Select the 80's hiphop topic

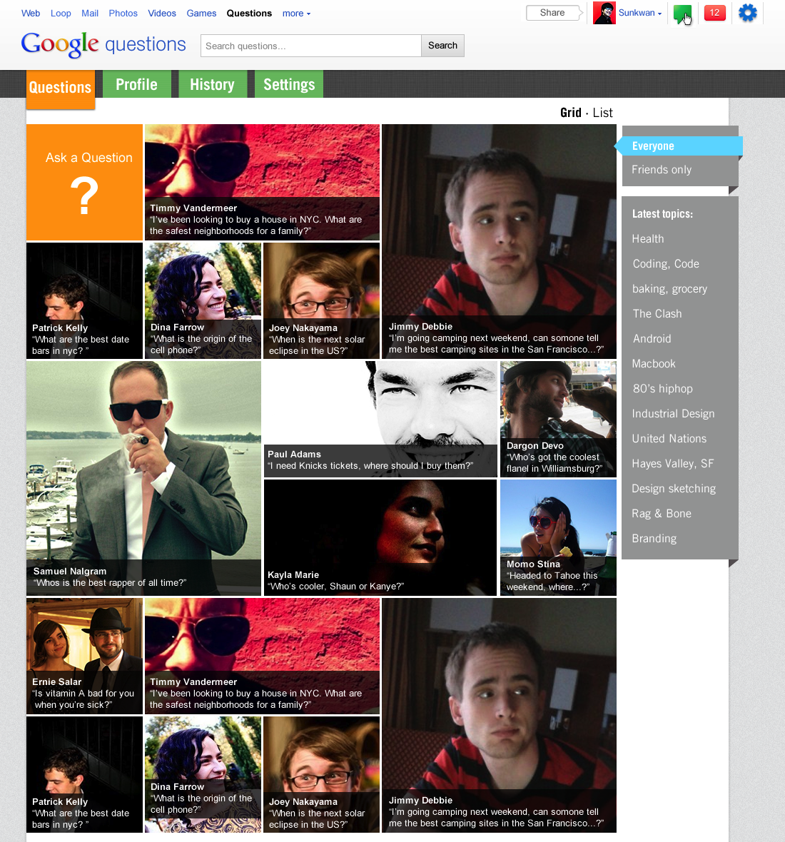tap(662, 389)
